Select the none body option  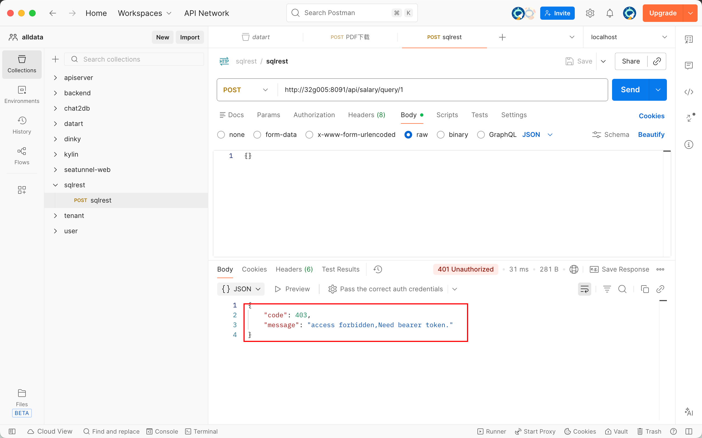click(x=221, y=135)
